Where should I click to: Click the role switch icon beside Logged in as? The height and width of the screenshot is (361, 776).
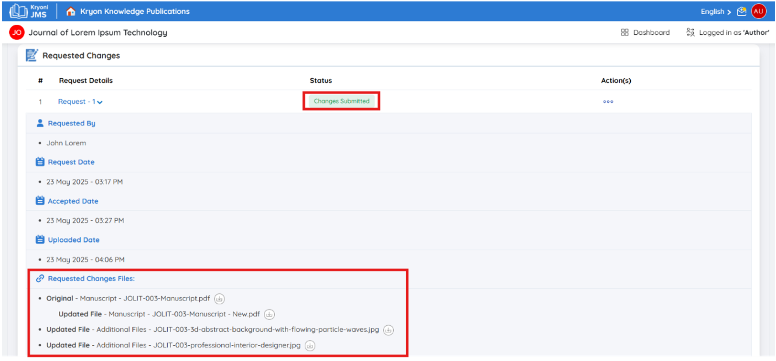click(690, 32)
